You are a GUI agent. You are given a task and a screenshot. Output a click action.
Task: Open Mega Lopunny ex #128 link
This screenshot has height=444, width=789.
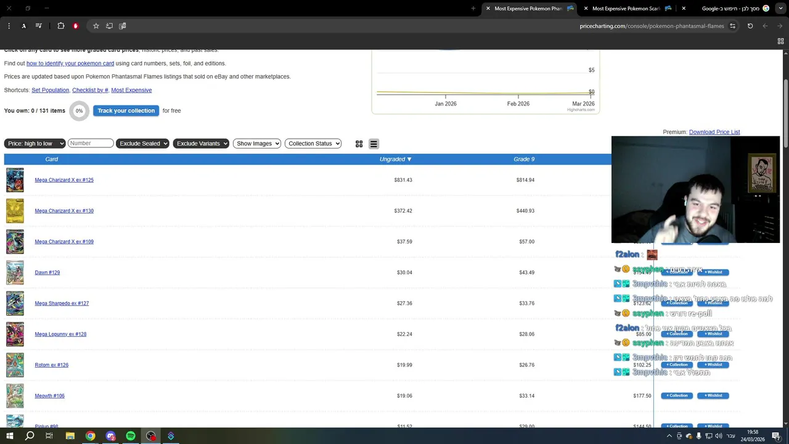(60, 334)
